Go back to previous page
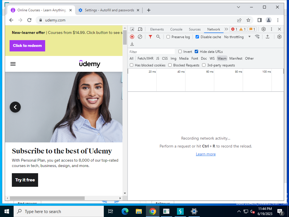Screen dimensions: 289x217 [11, 20]
